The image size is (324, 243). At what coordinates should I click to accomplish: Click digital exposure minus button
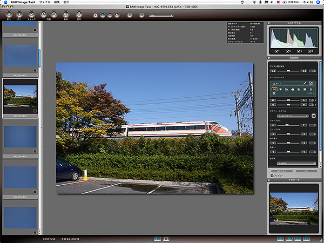click(273, 71)
